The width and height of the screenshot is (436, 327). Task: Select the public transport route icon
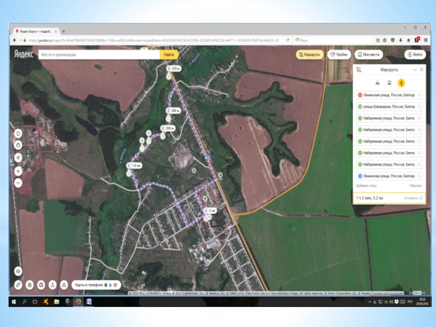[x=389, y=83]
